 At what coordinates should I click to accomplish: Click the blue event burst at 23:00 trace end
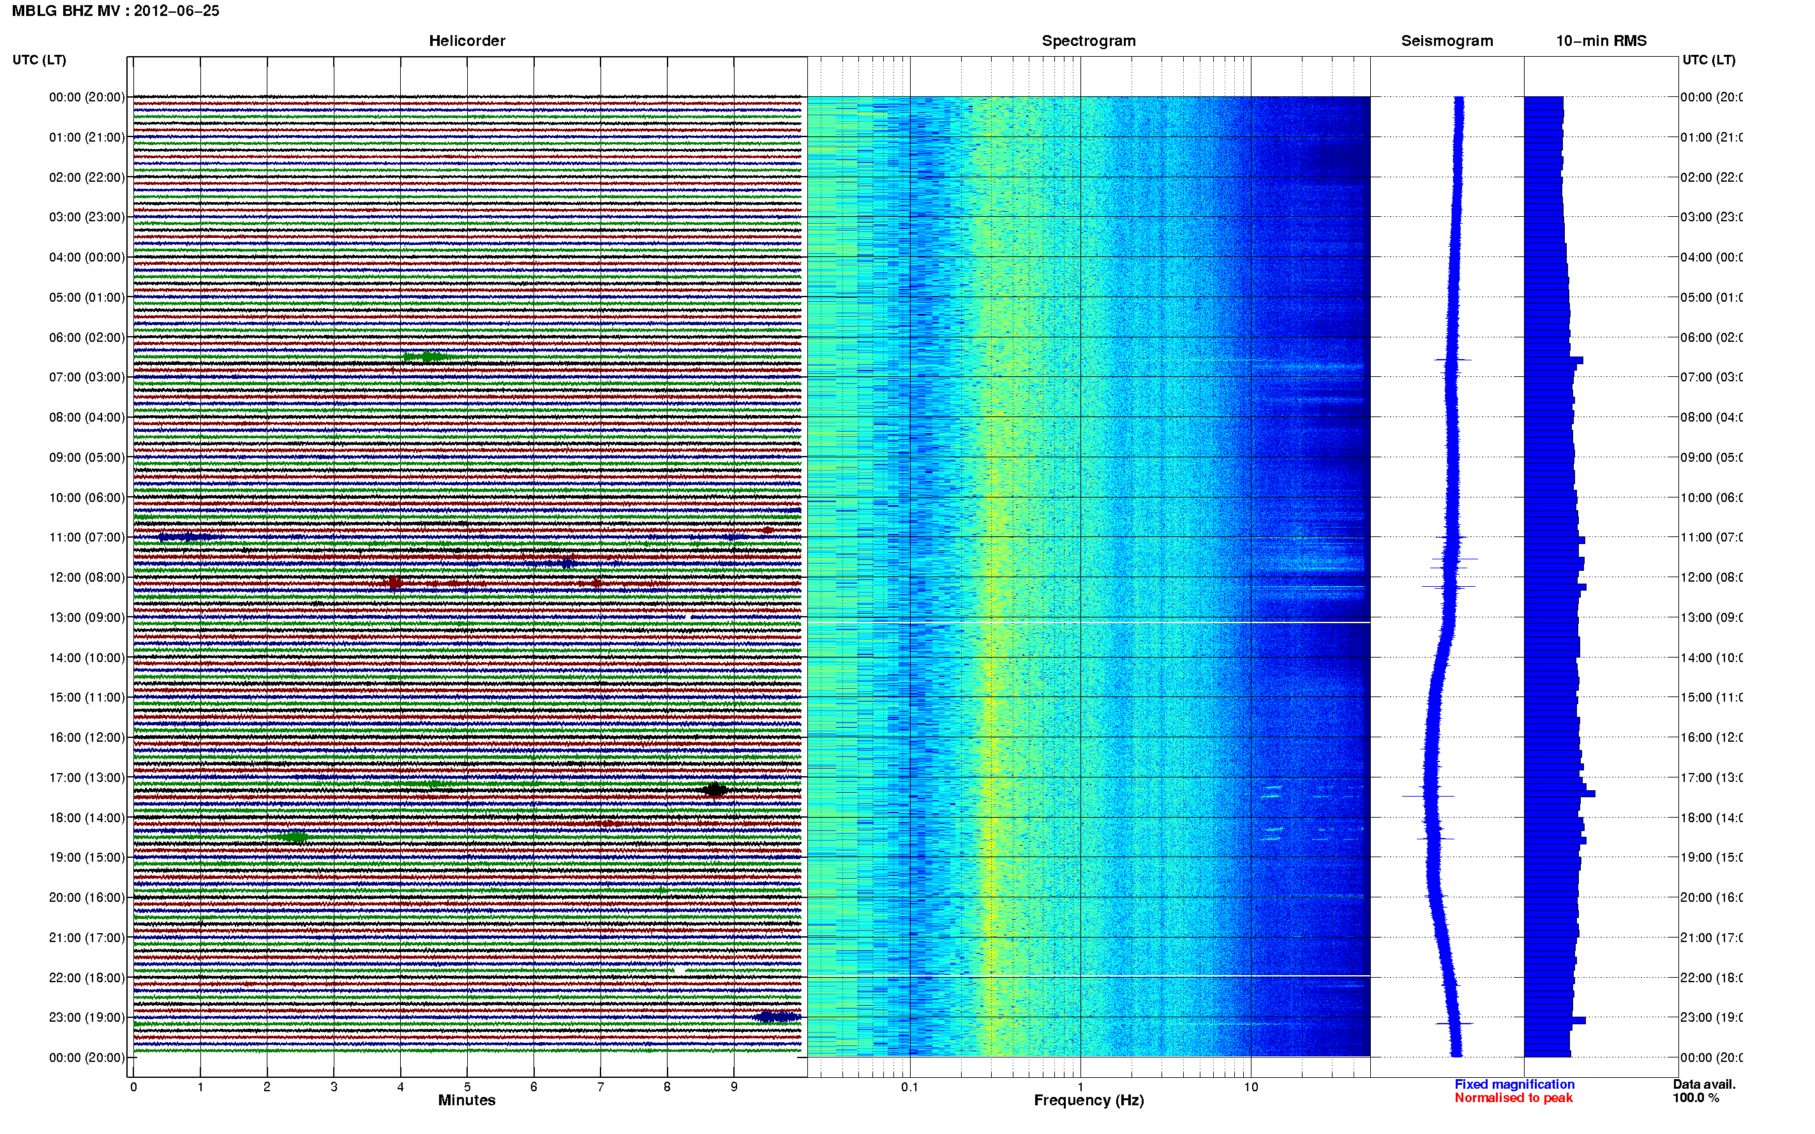tap(778, 1017)
